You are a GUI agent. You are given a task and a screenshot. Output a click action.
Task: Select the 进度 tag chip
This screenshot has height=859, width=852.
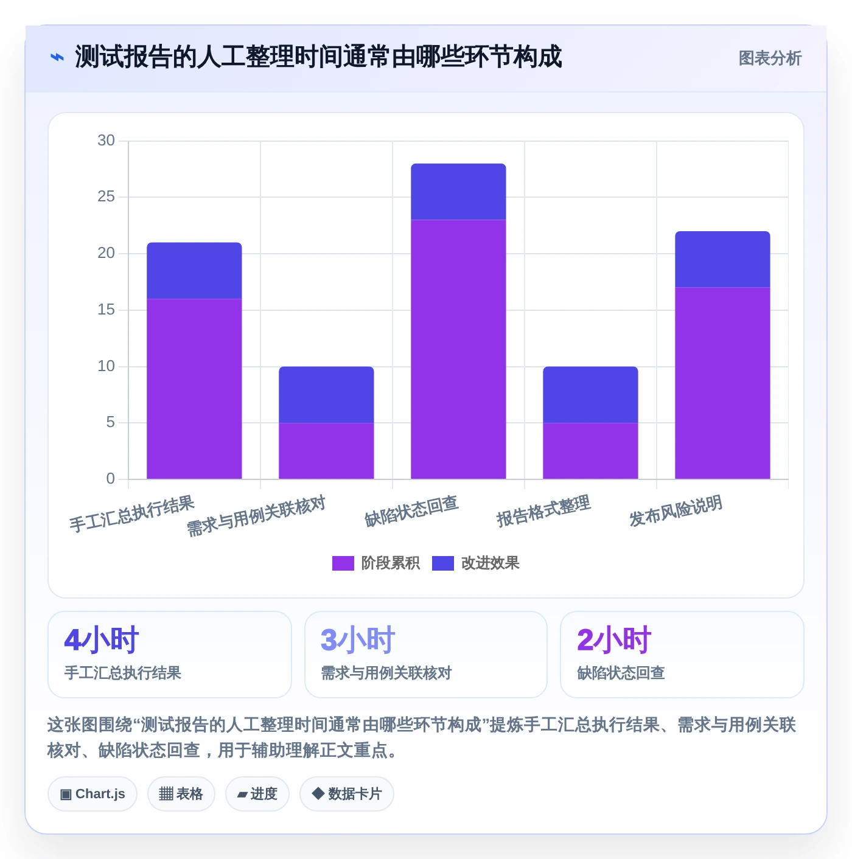click(257, 794)
